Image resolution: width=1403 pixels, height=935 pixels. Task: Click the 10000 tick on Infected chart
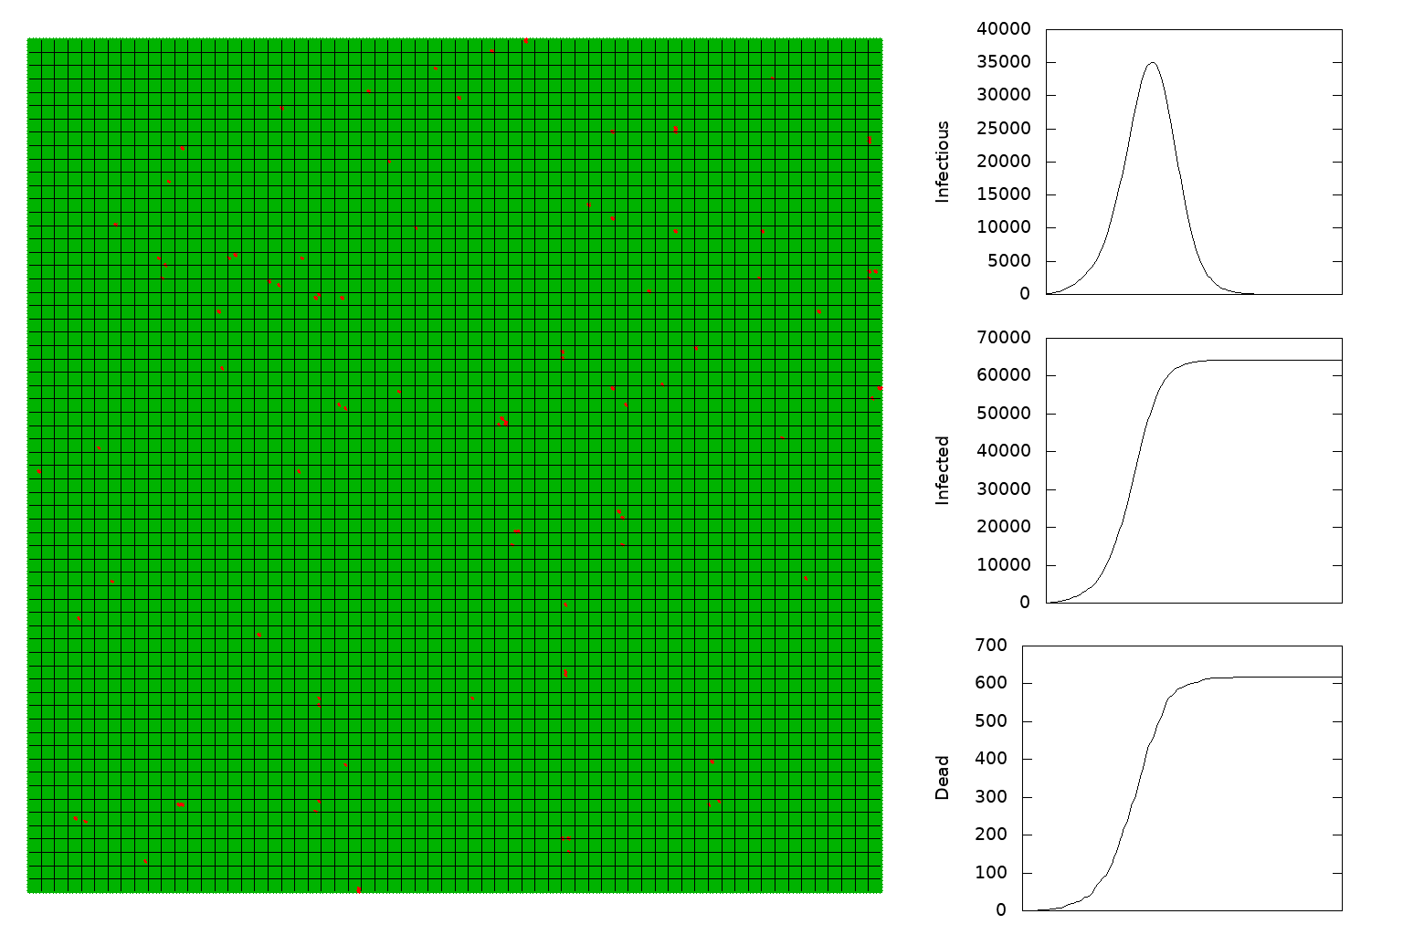[x=1003, y=565]
